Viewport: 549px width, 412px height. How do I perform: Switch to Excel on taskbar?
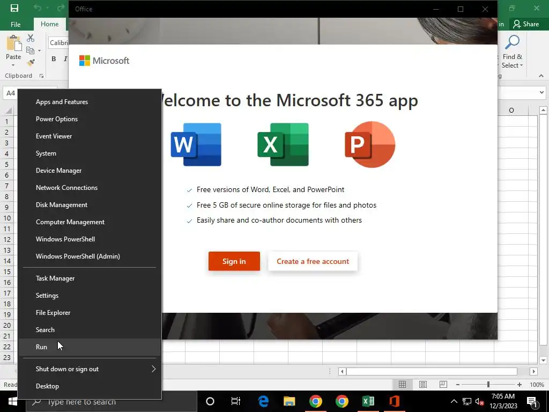click(368, 401)
